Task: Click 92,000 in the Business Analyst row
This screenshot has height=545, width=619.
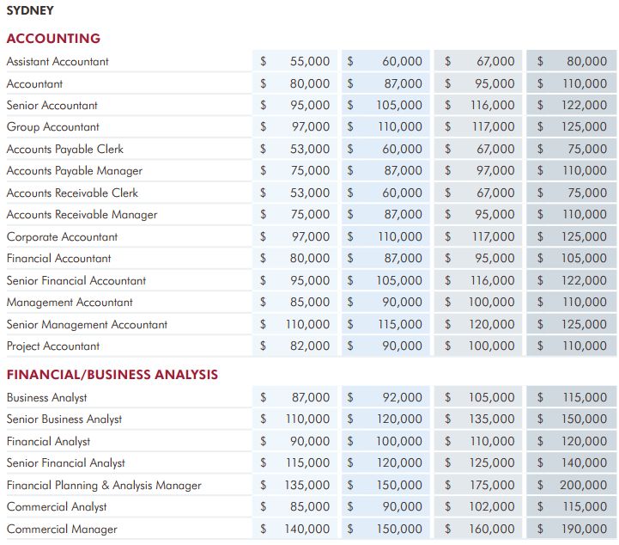Action: tap(403, 398)
